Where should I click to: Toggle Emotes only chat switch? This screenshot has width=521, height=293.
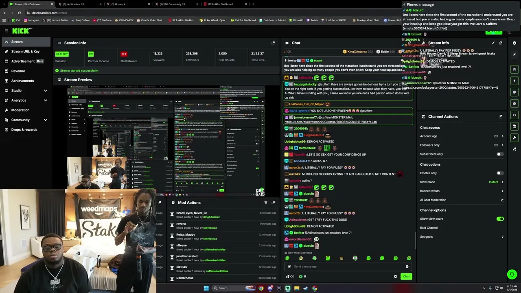500,173
